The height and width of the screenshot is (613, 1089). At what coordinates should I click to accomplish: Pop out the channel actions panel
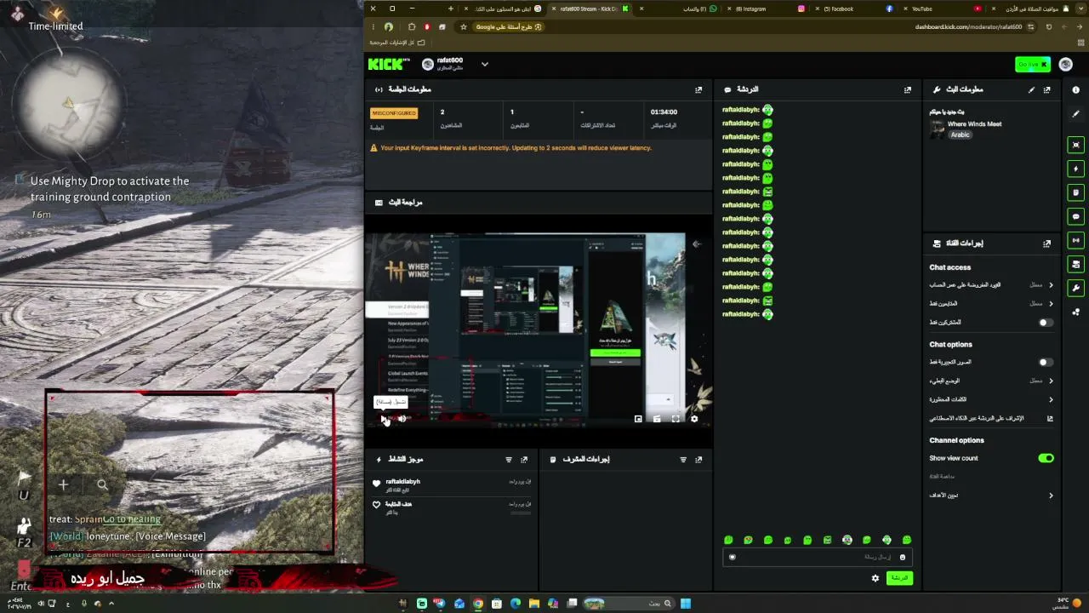[x=1047, y=243]
